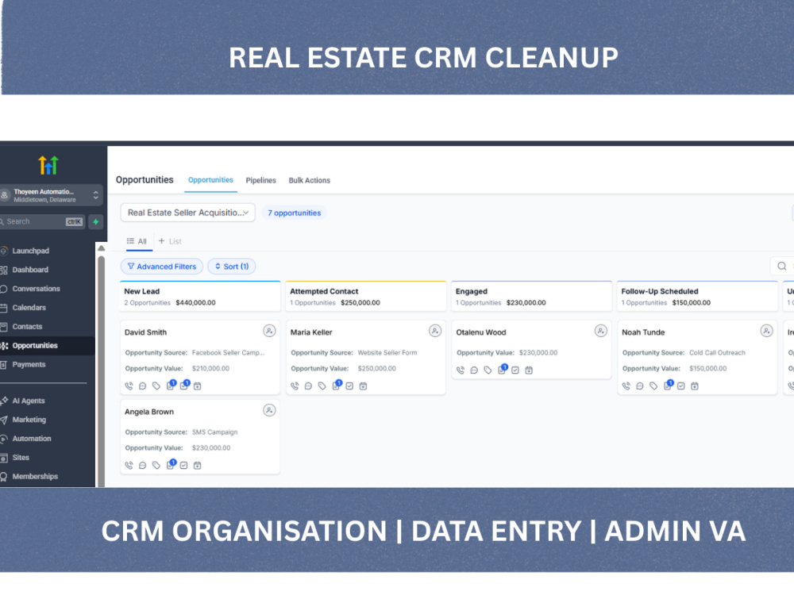
Task: Click the assign-user icon on Maria Keller's card
Action: 435,331
